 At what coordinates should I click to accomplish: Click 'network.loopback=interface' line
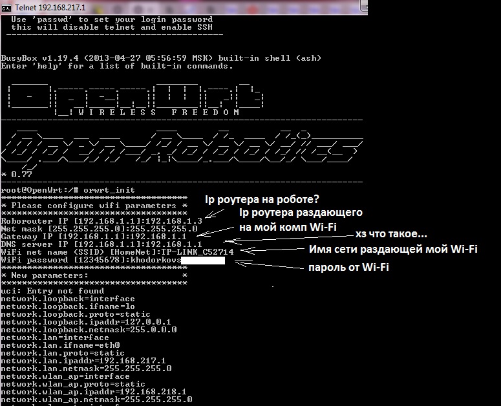tap(68, 299)
